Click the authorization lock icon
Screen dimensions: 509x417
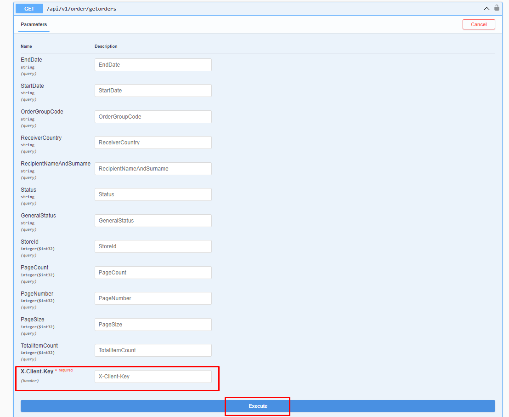497,8
